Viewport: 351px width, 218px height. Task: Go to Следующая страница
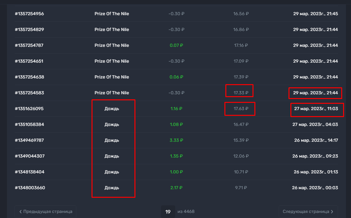[308, 211]
